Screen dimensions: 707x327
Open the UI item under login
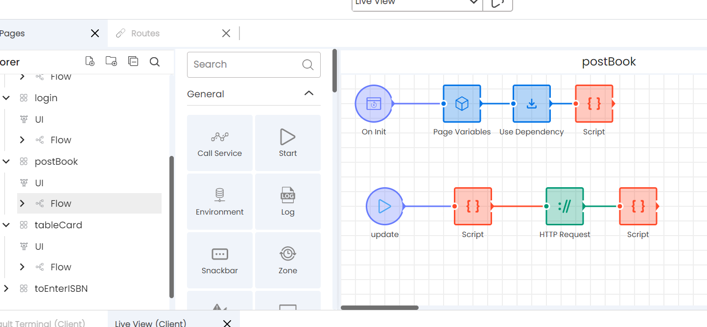(x=39, y=119)
